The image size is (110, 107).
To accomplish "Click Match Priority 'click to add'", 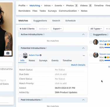I will coord(61,83).
